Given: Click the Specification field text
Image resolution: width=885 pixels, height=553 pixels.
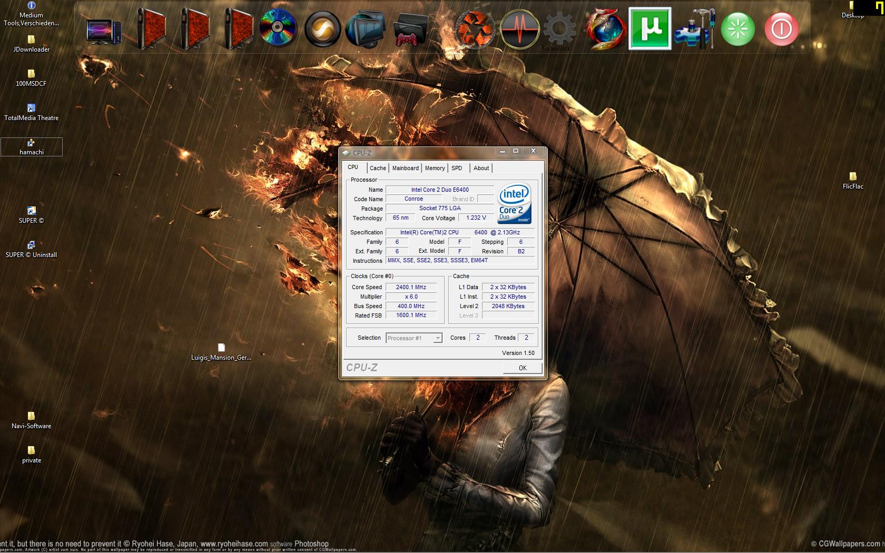Looking at the screenshot, I should (460, 232).
